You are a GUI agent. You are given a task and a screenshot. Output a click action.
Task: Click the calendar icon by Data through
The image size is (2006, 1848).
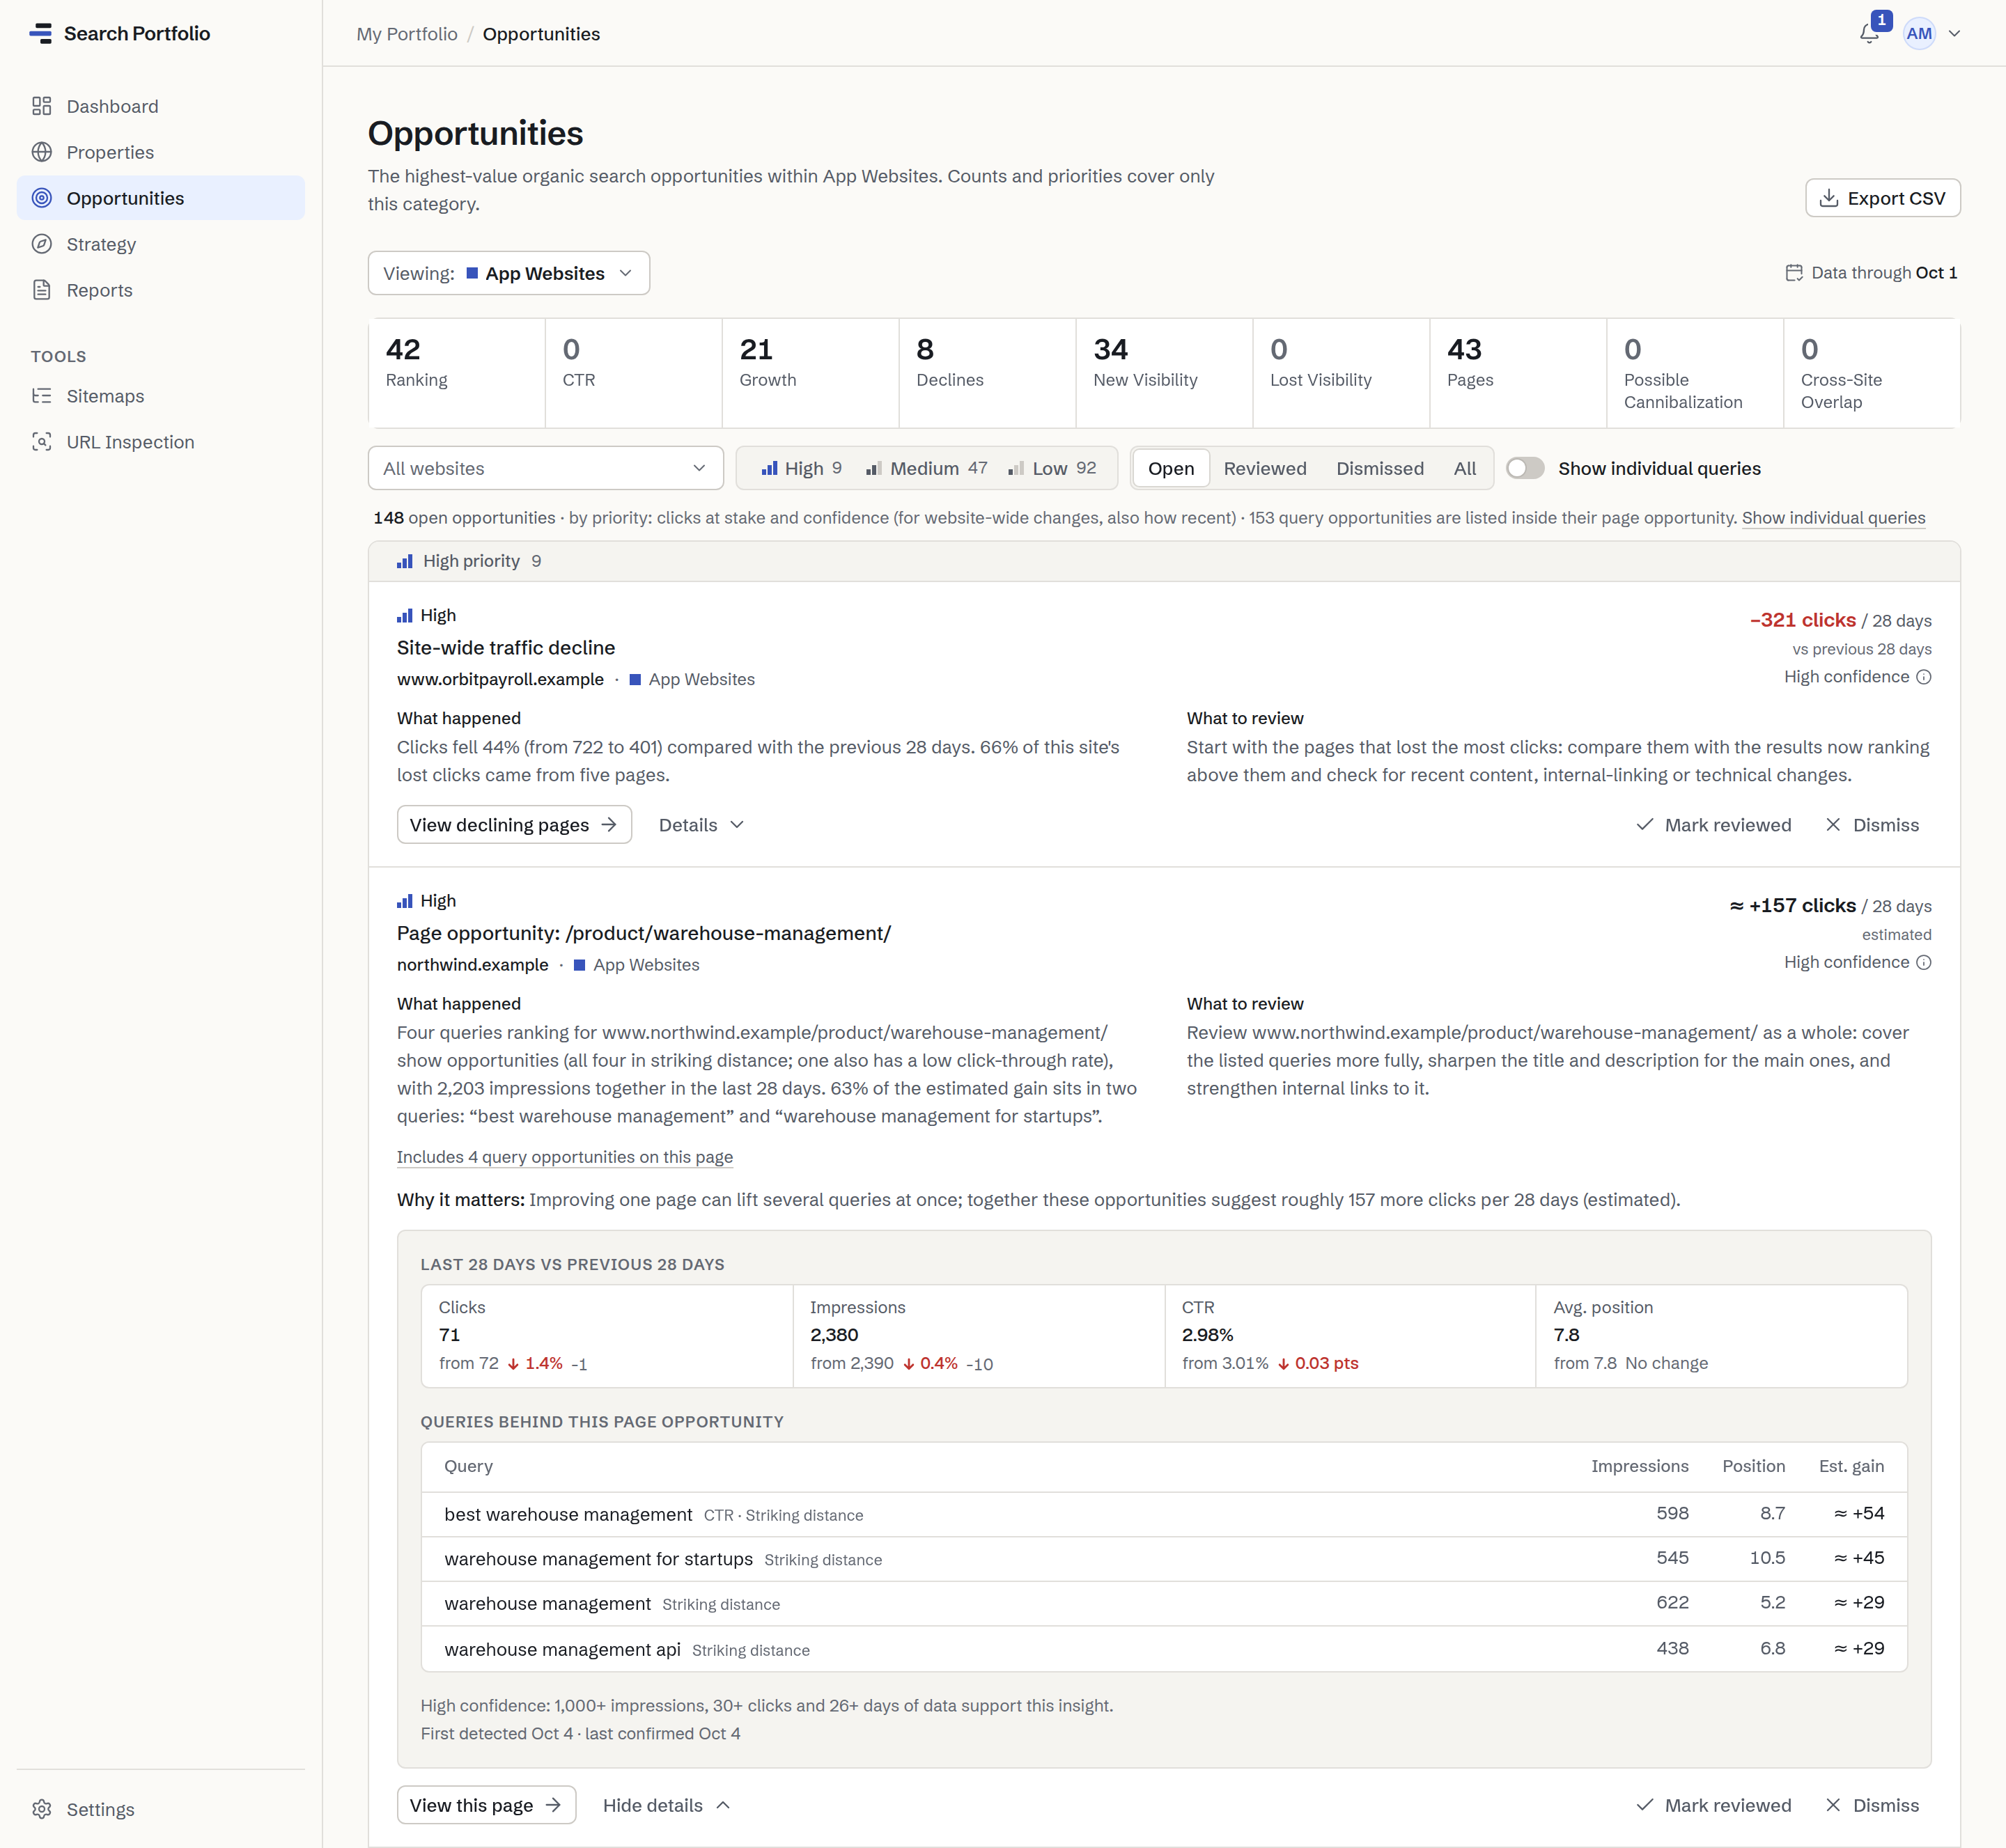[1794, 273]
